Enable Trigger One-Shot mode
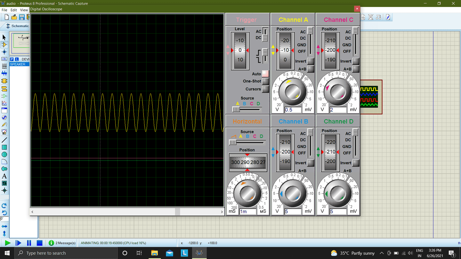 pos(265,81)
